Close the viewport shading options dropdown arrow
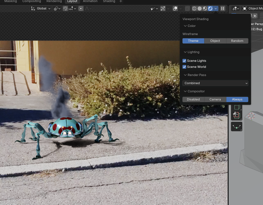The height and width of the screenshot is (205, 263). [216, 9]
